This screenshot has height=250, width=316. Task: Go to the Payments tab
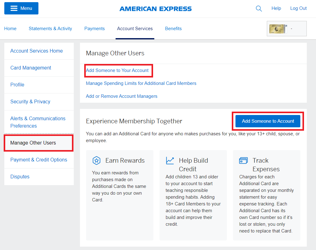point(94,29)
